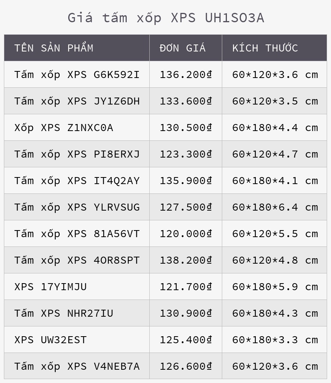This screenshot has height=383, width=331.
Task: Click the TÊN SẢN PHẨM column header
Action: [54, 48]
